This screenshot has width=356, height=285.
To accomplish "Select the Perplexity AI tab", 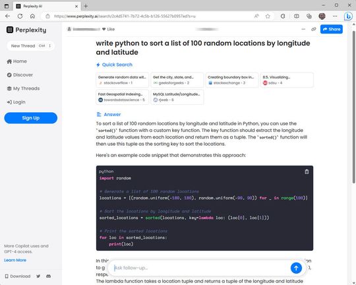I will coord(47,6).
